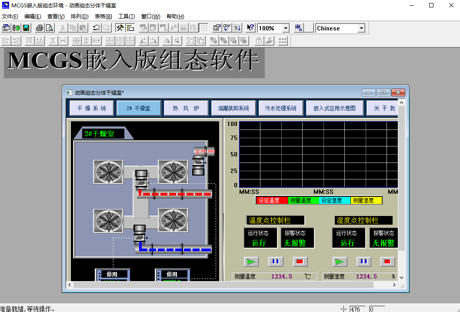
Task: Open the 查看(V) menu
Action: [56, 17]
